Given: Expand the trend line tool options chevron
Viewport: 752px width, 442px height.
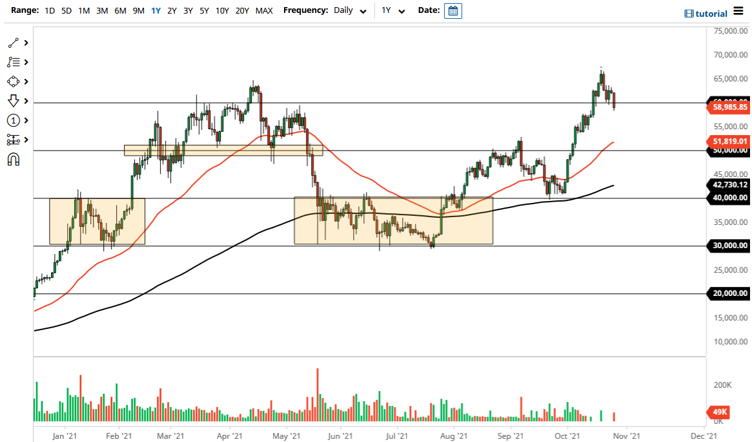Looking at the screenshot, I should click(26, 43).
